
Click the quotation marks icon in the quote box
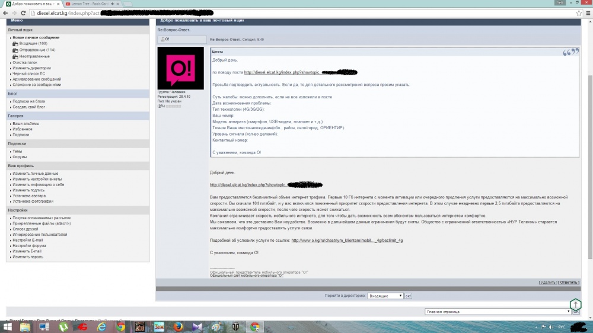click(570, 52)
